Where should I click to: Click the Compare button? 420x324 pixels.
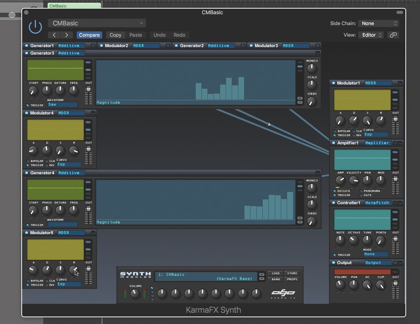point(89,35)
